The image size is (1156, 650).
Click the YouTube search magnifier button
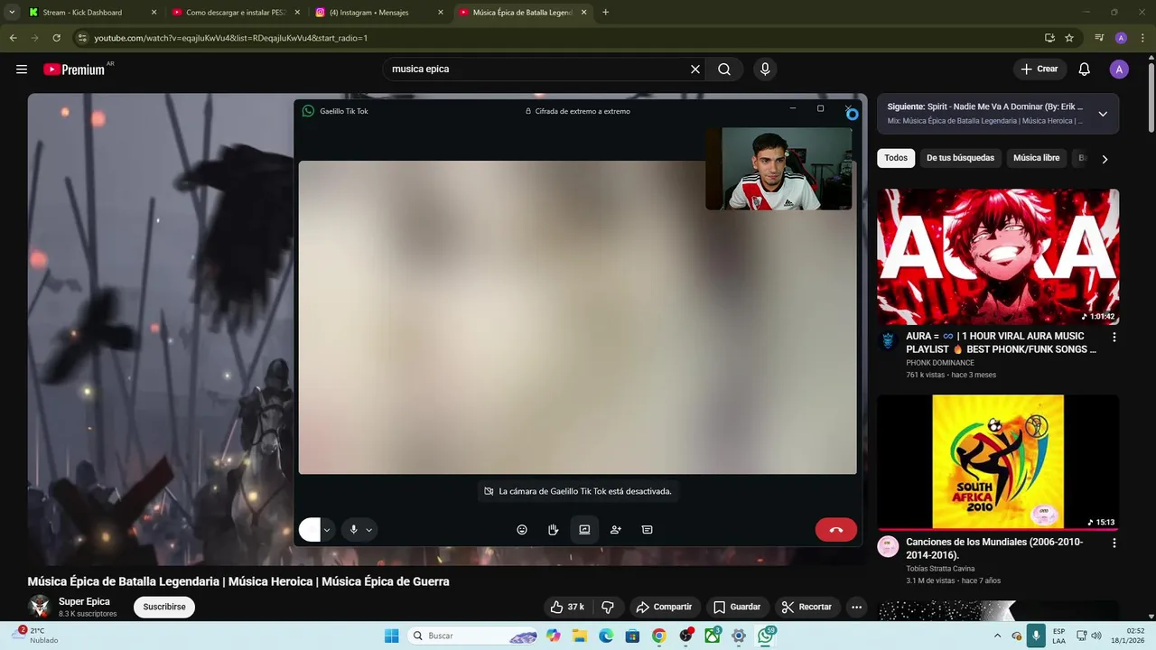click(x=724, y=70)
